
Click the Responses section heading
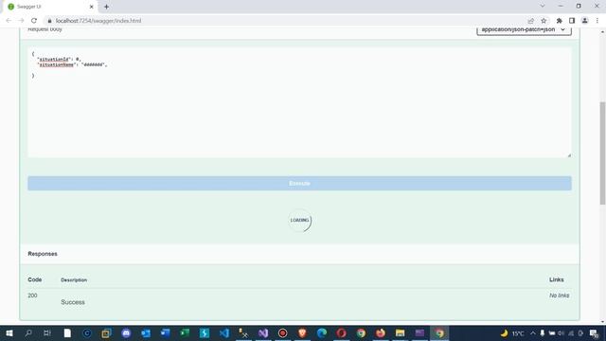tap(43, 254)
